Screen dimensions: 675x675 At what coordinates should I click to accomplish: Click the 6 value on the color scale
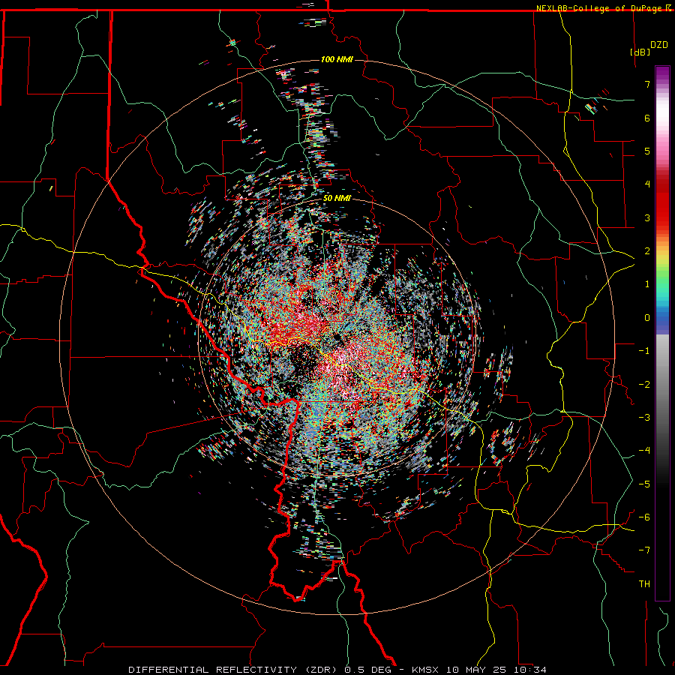click(x=647, y=118)
